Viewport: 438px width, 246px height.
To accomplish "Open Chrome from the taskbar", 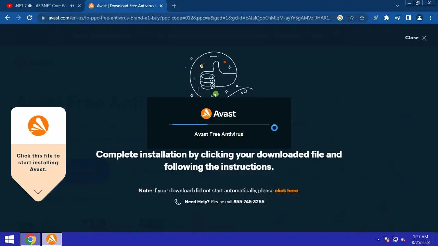I will pos(30,240).
